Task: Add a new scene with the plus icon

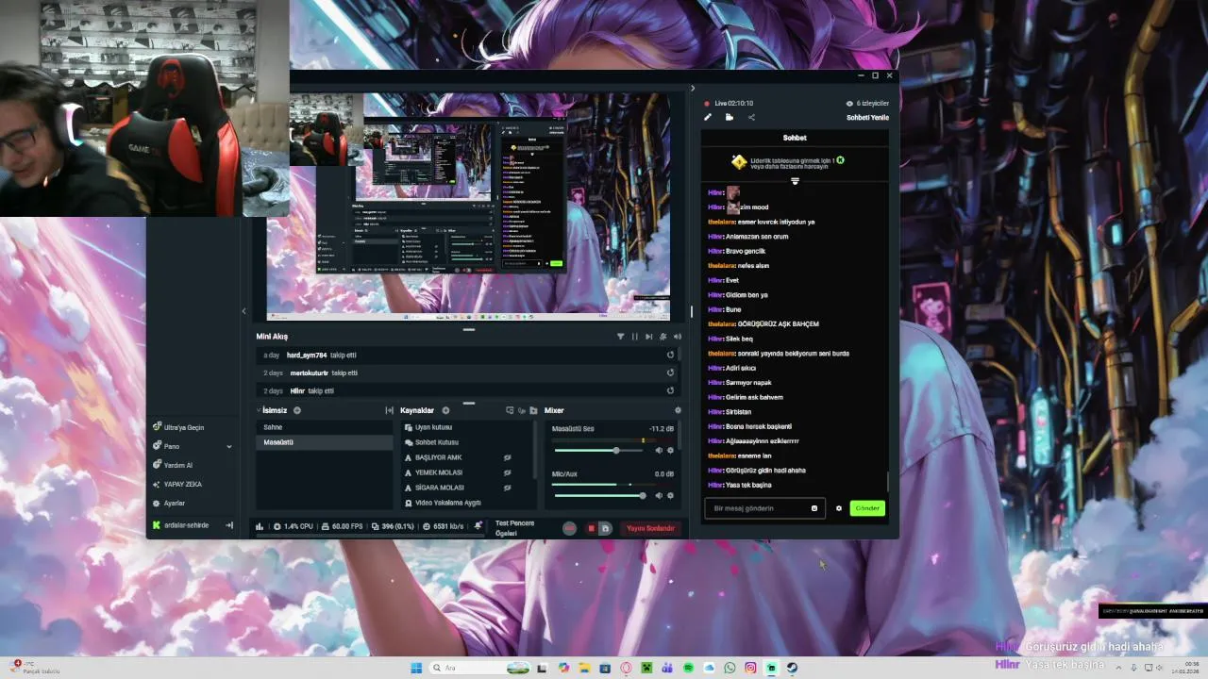Action: click(296, 410)
